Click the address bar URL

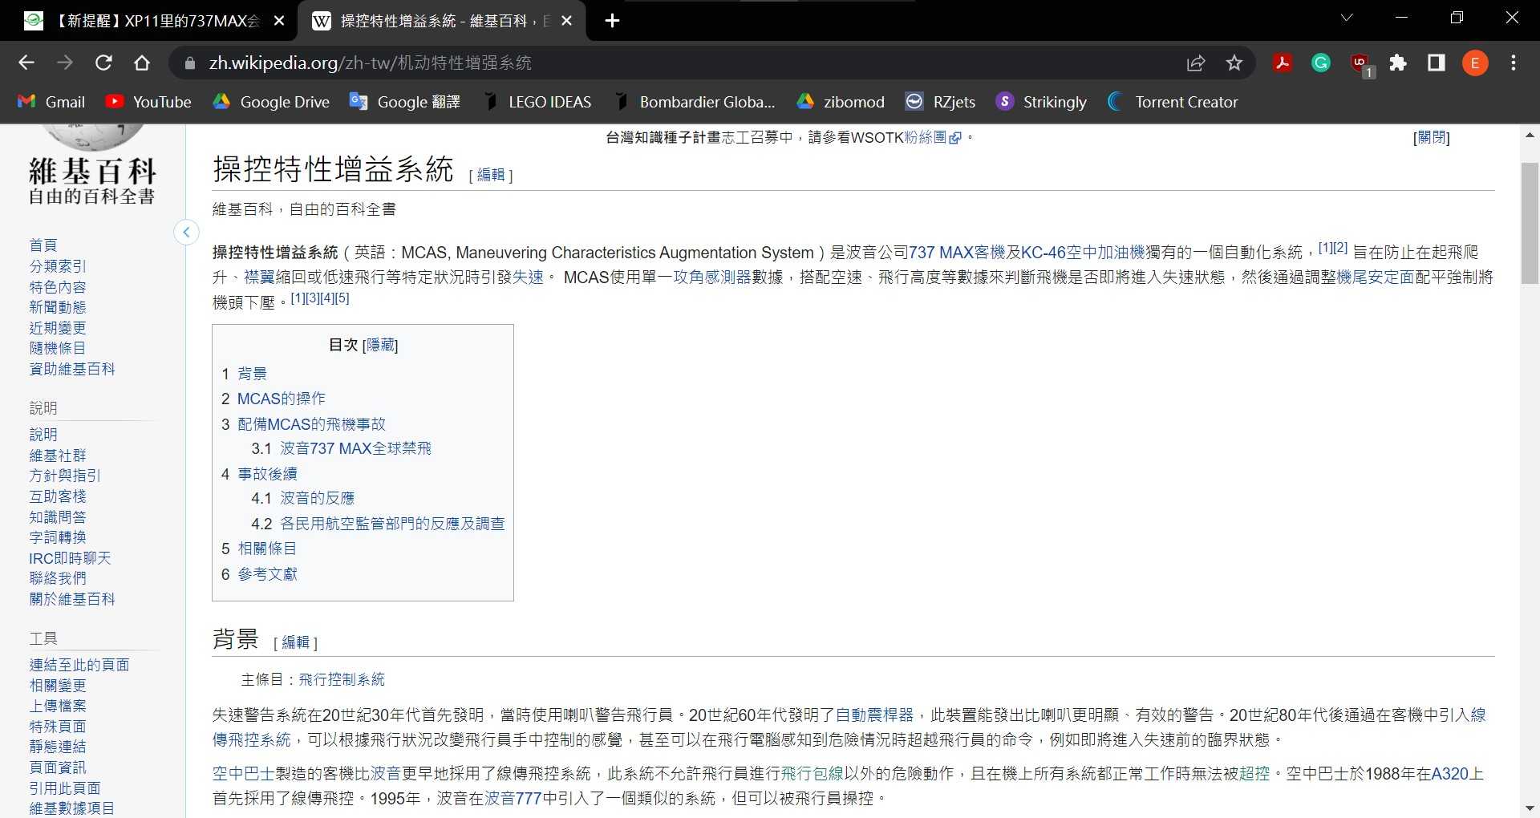point(370,63)
